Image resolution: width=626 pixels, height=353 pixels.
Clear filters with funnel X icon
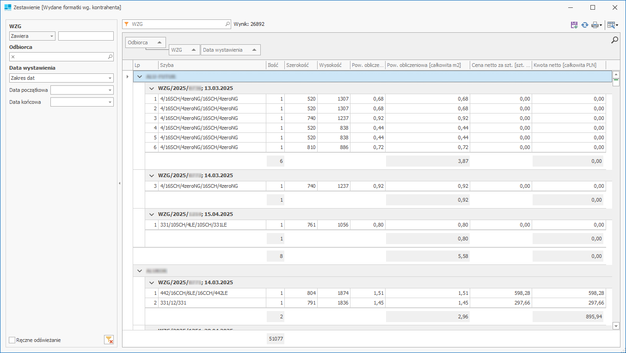109,340
